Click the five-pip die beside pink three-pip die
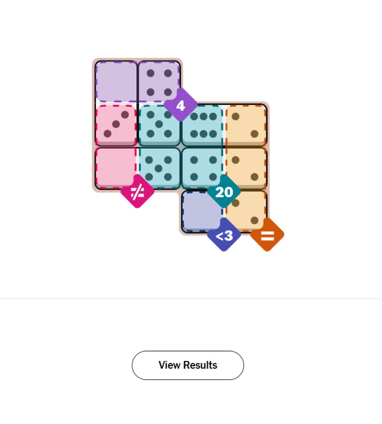 pyautogui.click(x=159, y=125)
